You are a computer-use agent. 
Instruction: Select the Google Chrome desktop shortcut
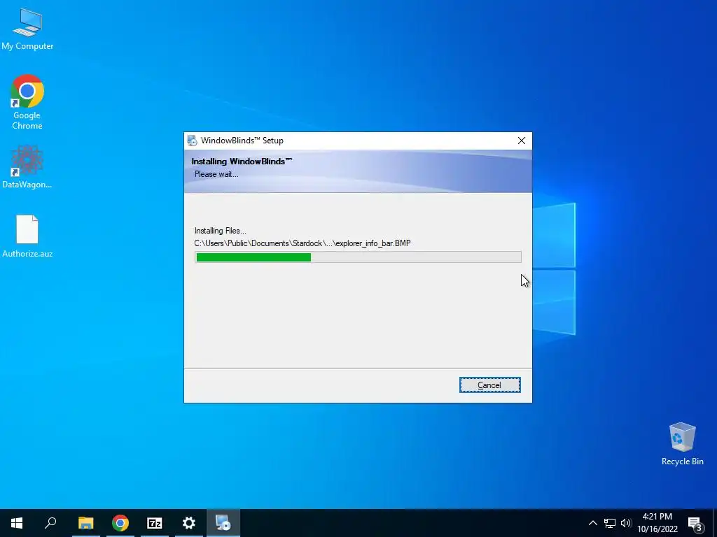point(27,102)
